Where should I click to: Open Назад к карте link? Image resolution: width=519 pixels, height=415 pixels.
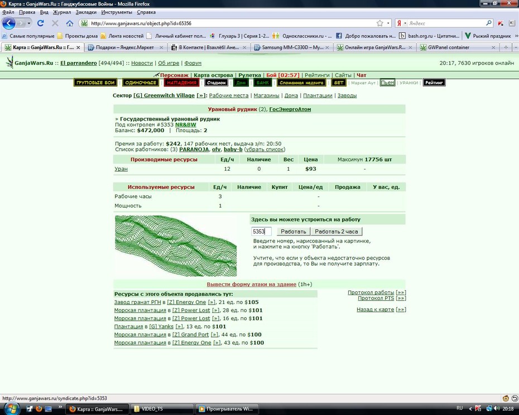[375, 310]
